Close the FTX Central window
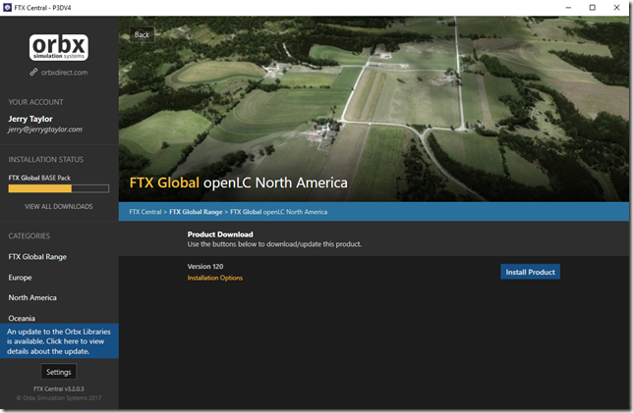 click(616, 8)
